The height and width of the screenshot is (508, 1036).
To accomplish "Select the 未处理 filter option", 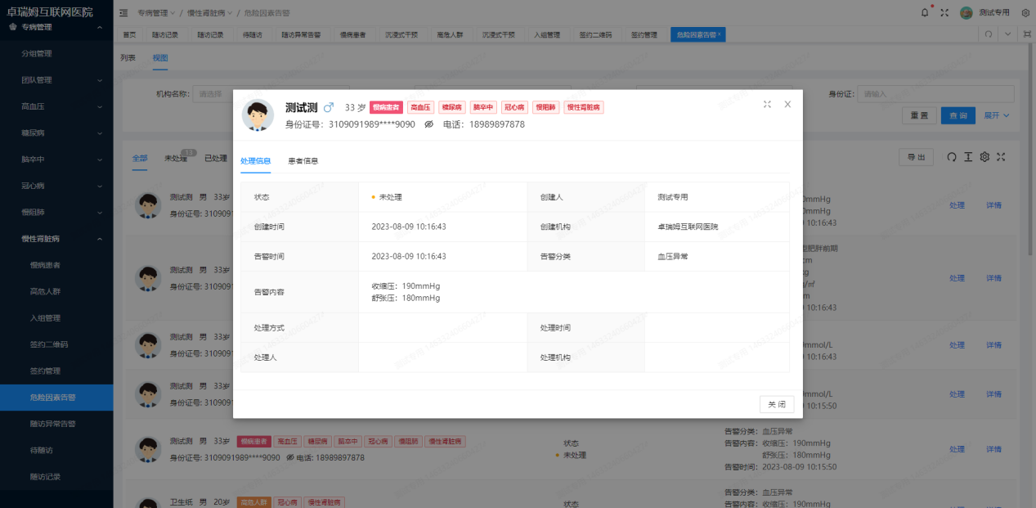I will [177, 159].
